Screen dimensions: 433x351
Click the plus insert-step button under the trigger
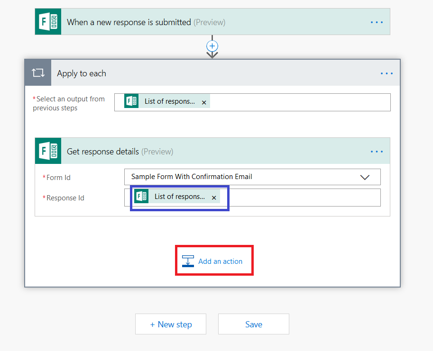(x=212, y=46)
